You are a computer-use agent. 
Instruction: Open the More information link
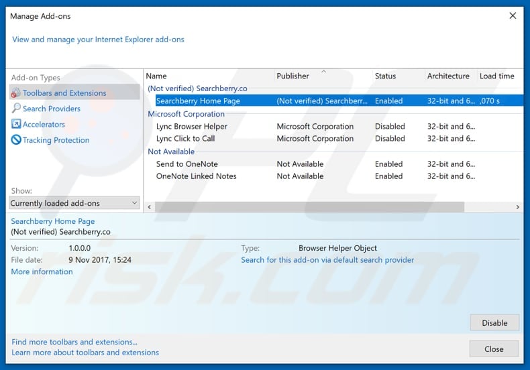(42, 271)
